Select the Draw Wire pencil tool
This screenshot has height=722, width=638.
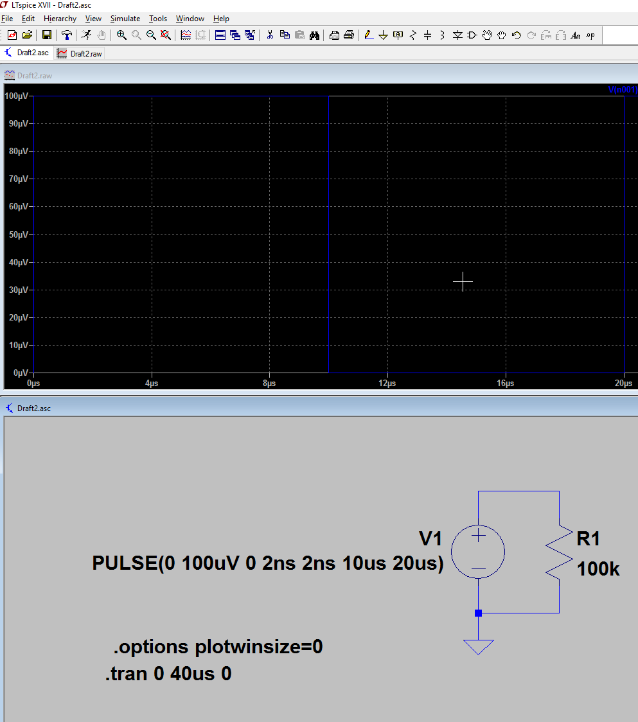(369, 35)
